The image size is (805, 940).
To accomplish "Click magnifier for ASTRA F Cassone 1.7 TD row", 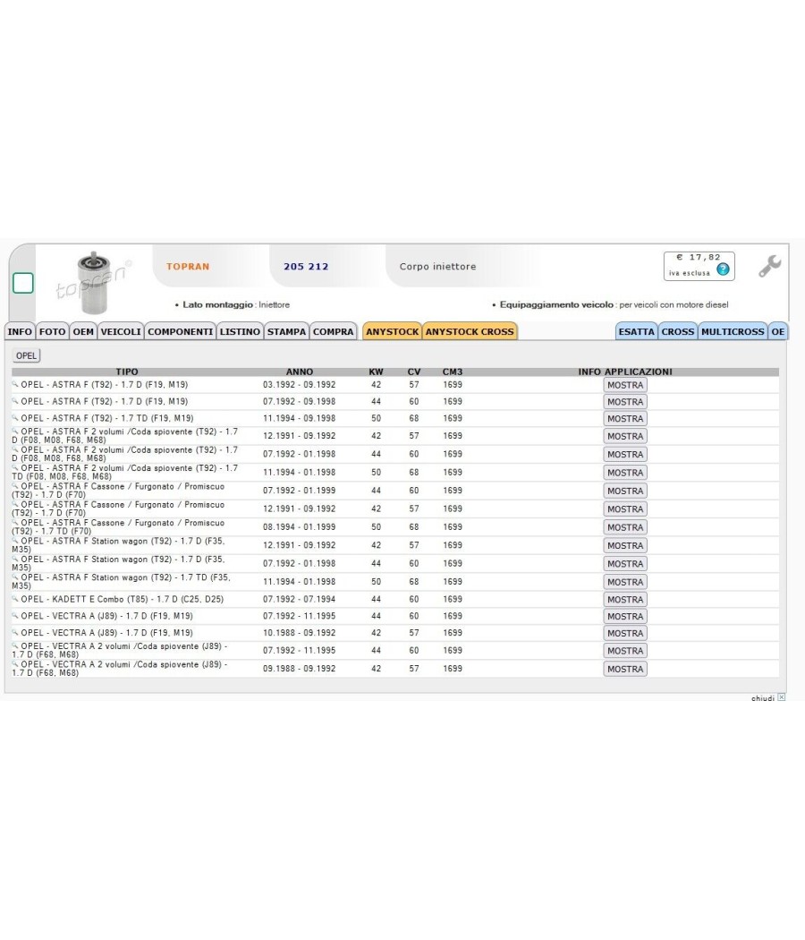I will [x=15, y=522].
